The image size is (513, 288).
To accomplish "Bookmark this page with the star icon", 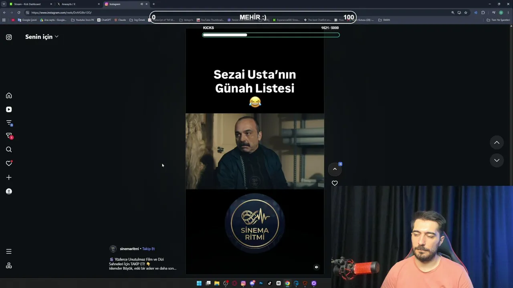I will click(466, 12).
